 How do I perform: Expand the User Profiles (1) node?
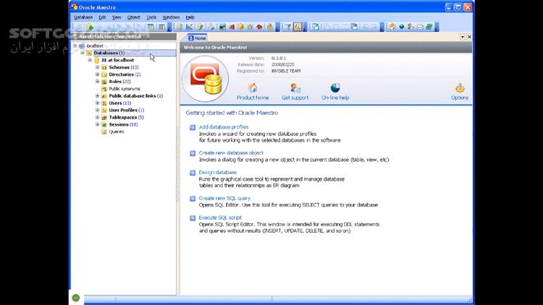click(97, 110)
